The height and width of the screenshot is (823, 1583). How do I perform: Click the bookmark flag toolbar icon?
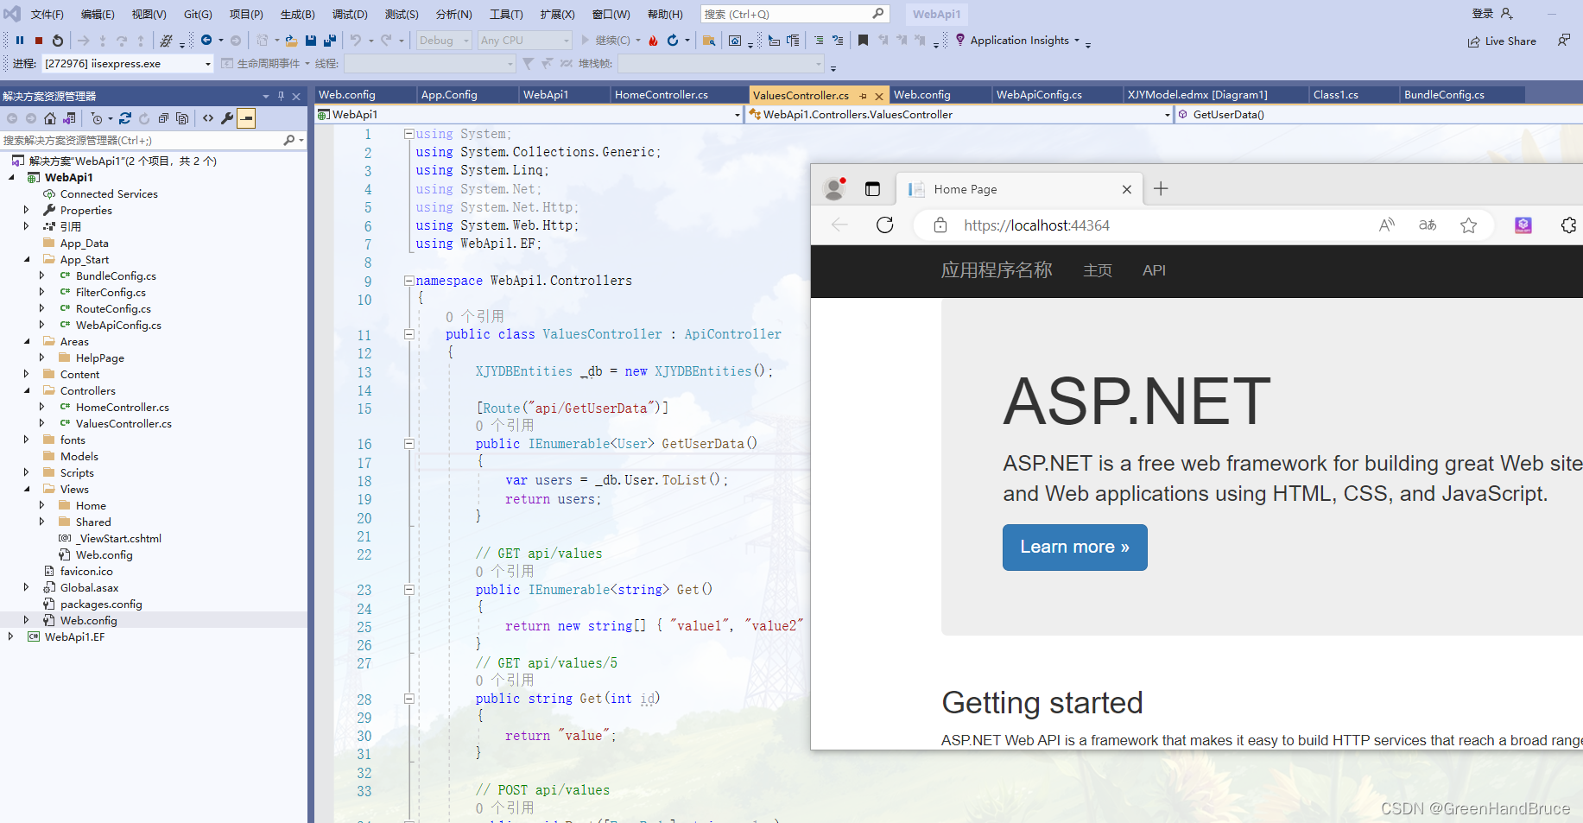click(x=863, y=41)
